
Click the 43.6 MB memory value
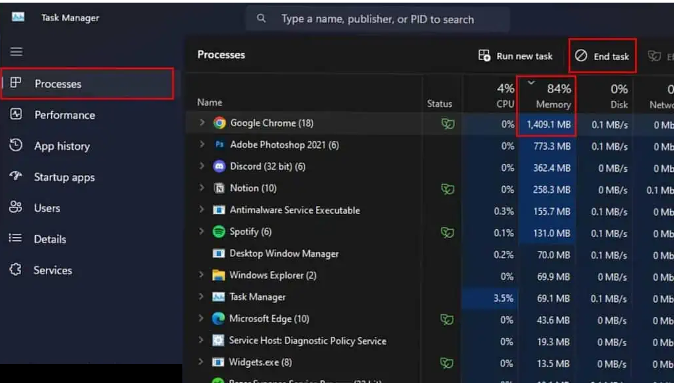pos(553,320)
